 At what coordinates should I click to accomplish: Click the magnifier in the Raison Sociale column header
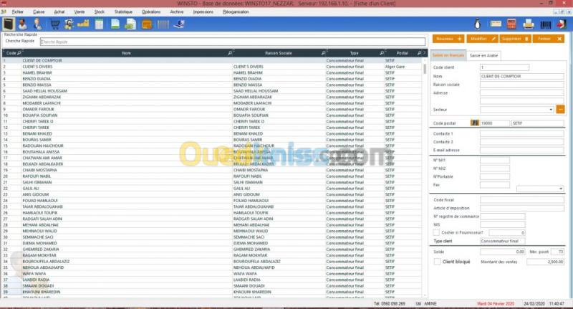coord(324,53)
